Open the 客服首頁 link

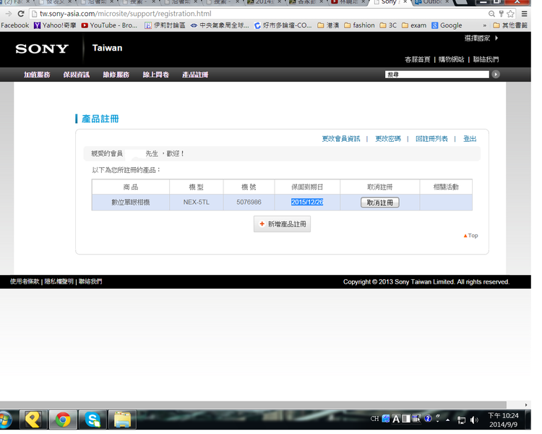point(417,59)
